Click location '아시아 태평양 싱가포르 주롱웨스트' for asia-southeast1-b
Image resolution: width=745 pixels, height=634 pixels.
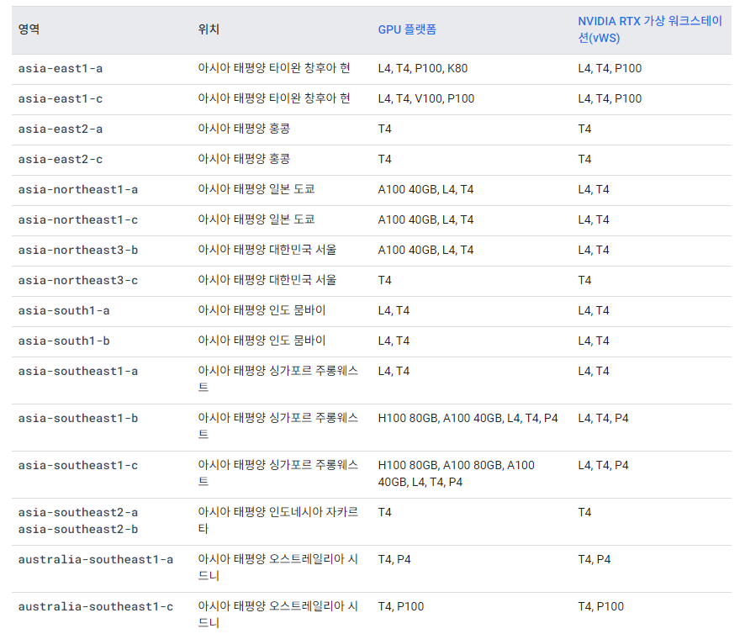click(278, 426)
